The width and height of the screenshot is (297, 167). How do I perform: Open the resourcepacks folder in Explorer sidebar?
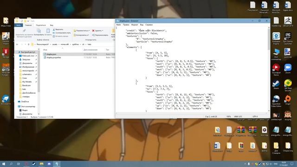tap(28, 71)
